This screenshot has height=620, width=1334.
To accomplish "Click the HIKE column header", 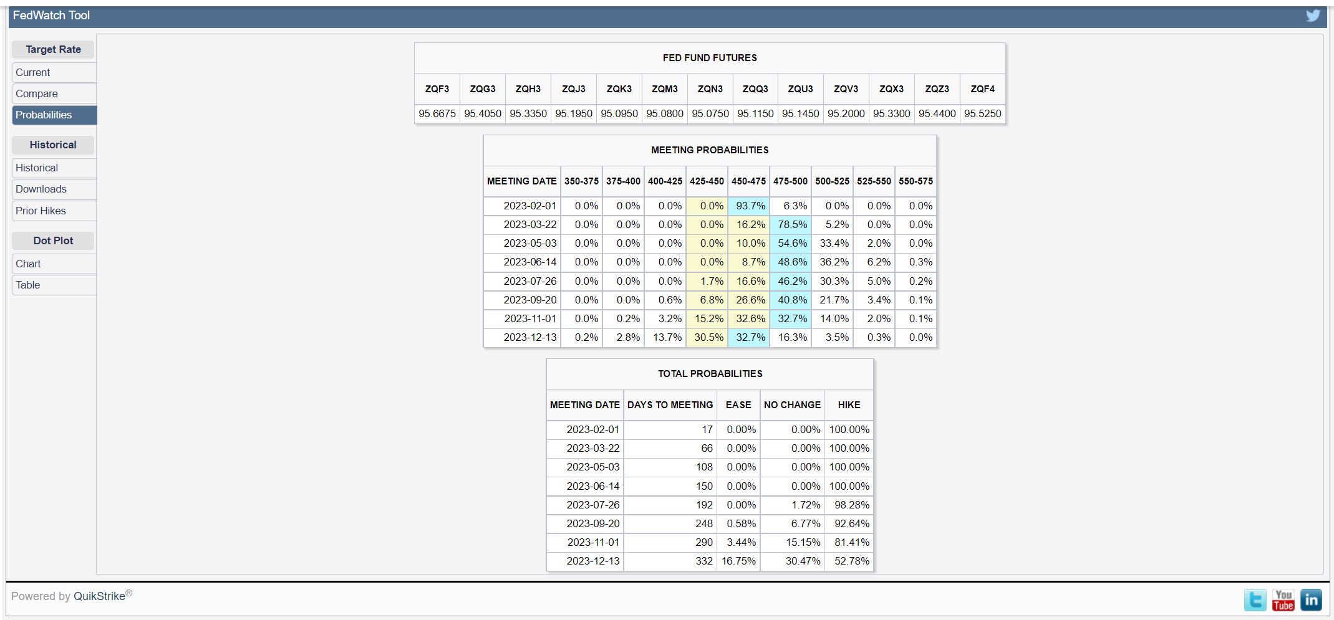I will pos(849,405).
